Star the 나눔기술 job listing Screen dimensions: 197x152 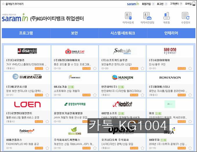[95, 95]
